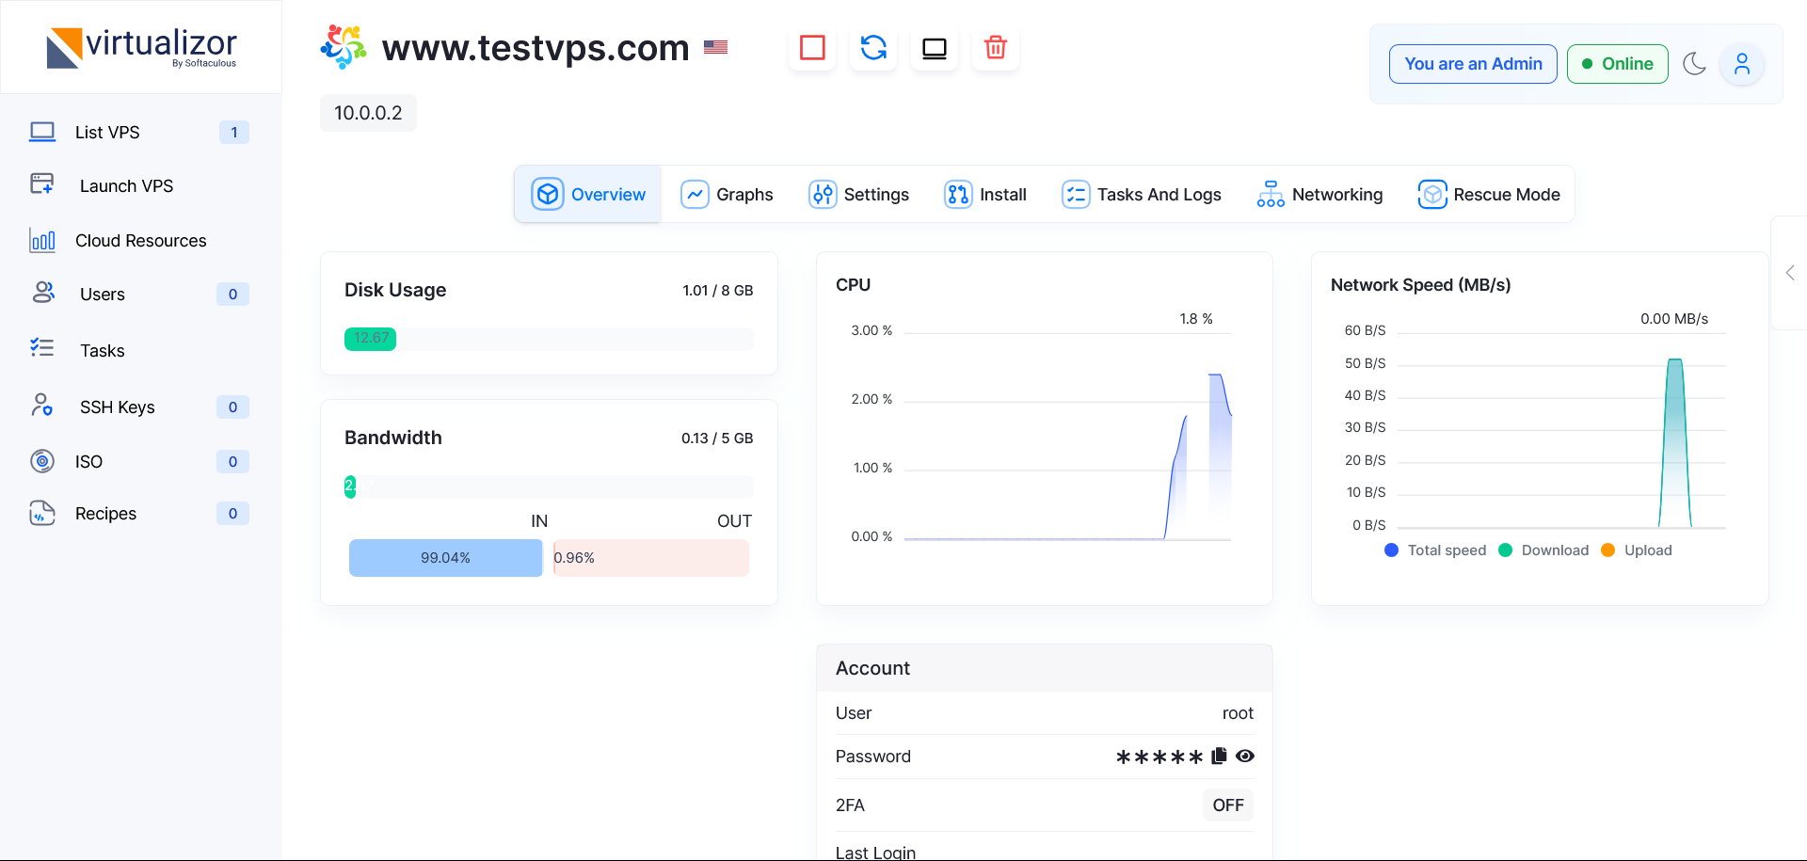Copy the root password with the copy icon
Image resolution: width=1807 pixels, height=861 pixels.
coord(1219,756)
